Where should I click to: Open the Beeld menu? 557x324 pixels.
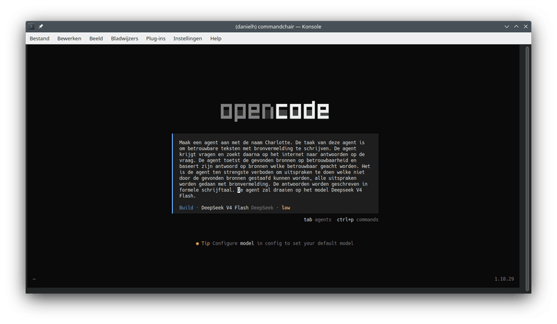pyautogui.click(x=96, y=38)
